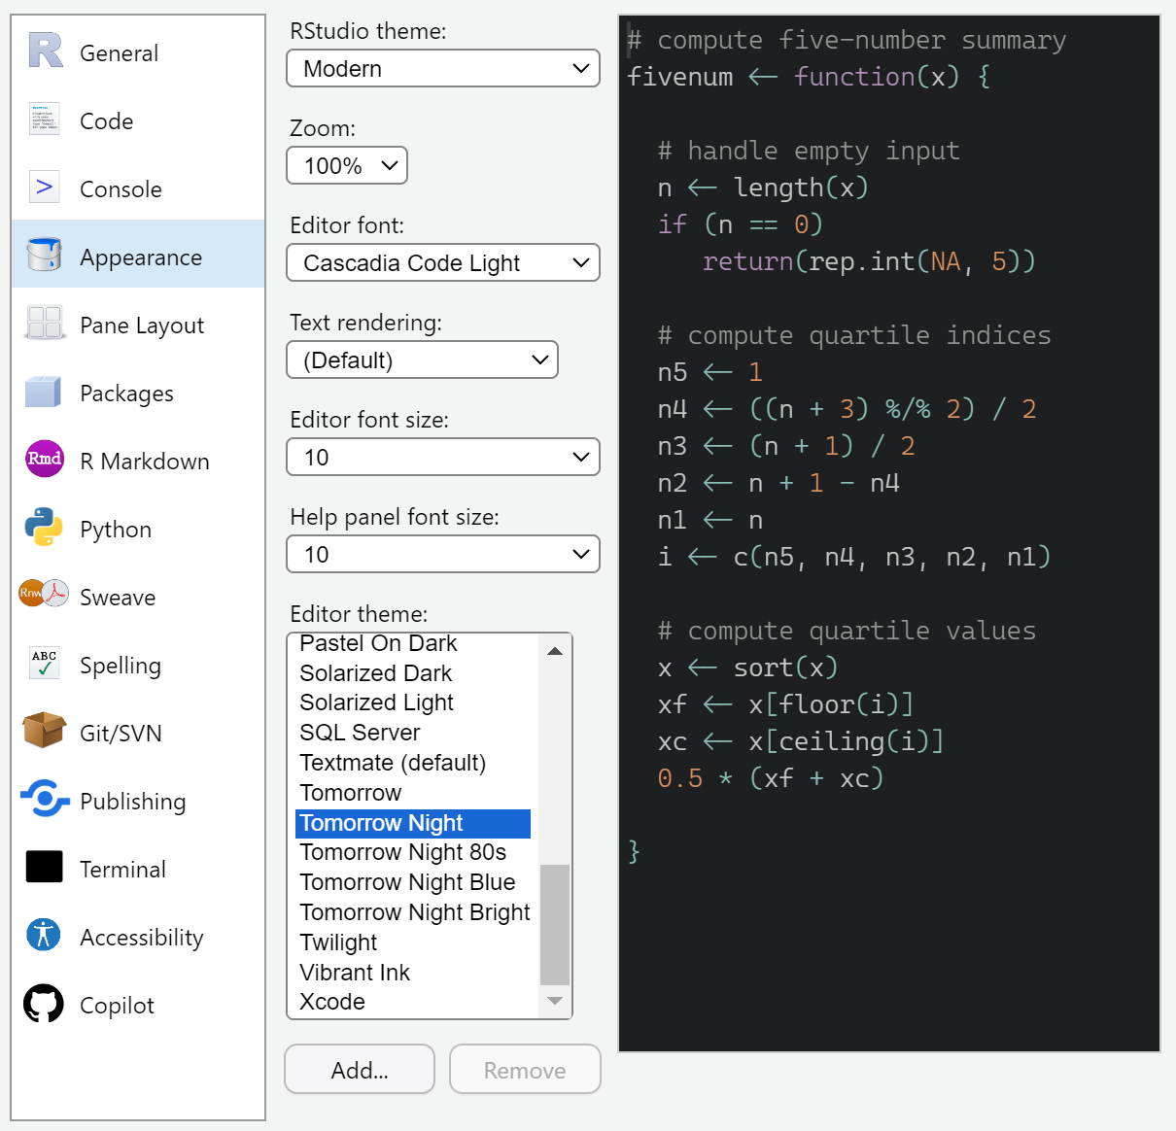Go to the Terminal settings section
Screen dimensions: 1176x1131
(122, 870)
